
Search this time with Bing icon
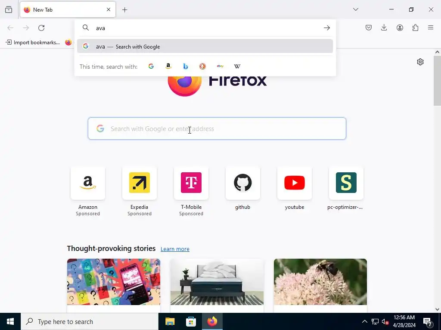point(185,66)
